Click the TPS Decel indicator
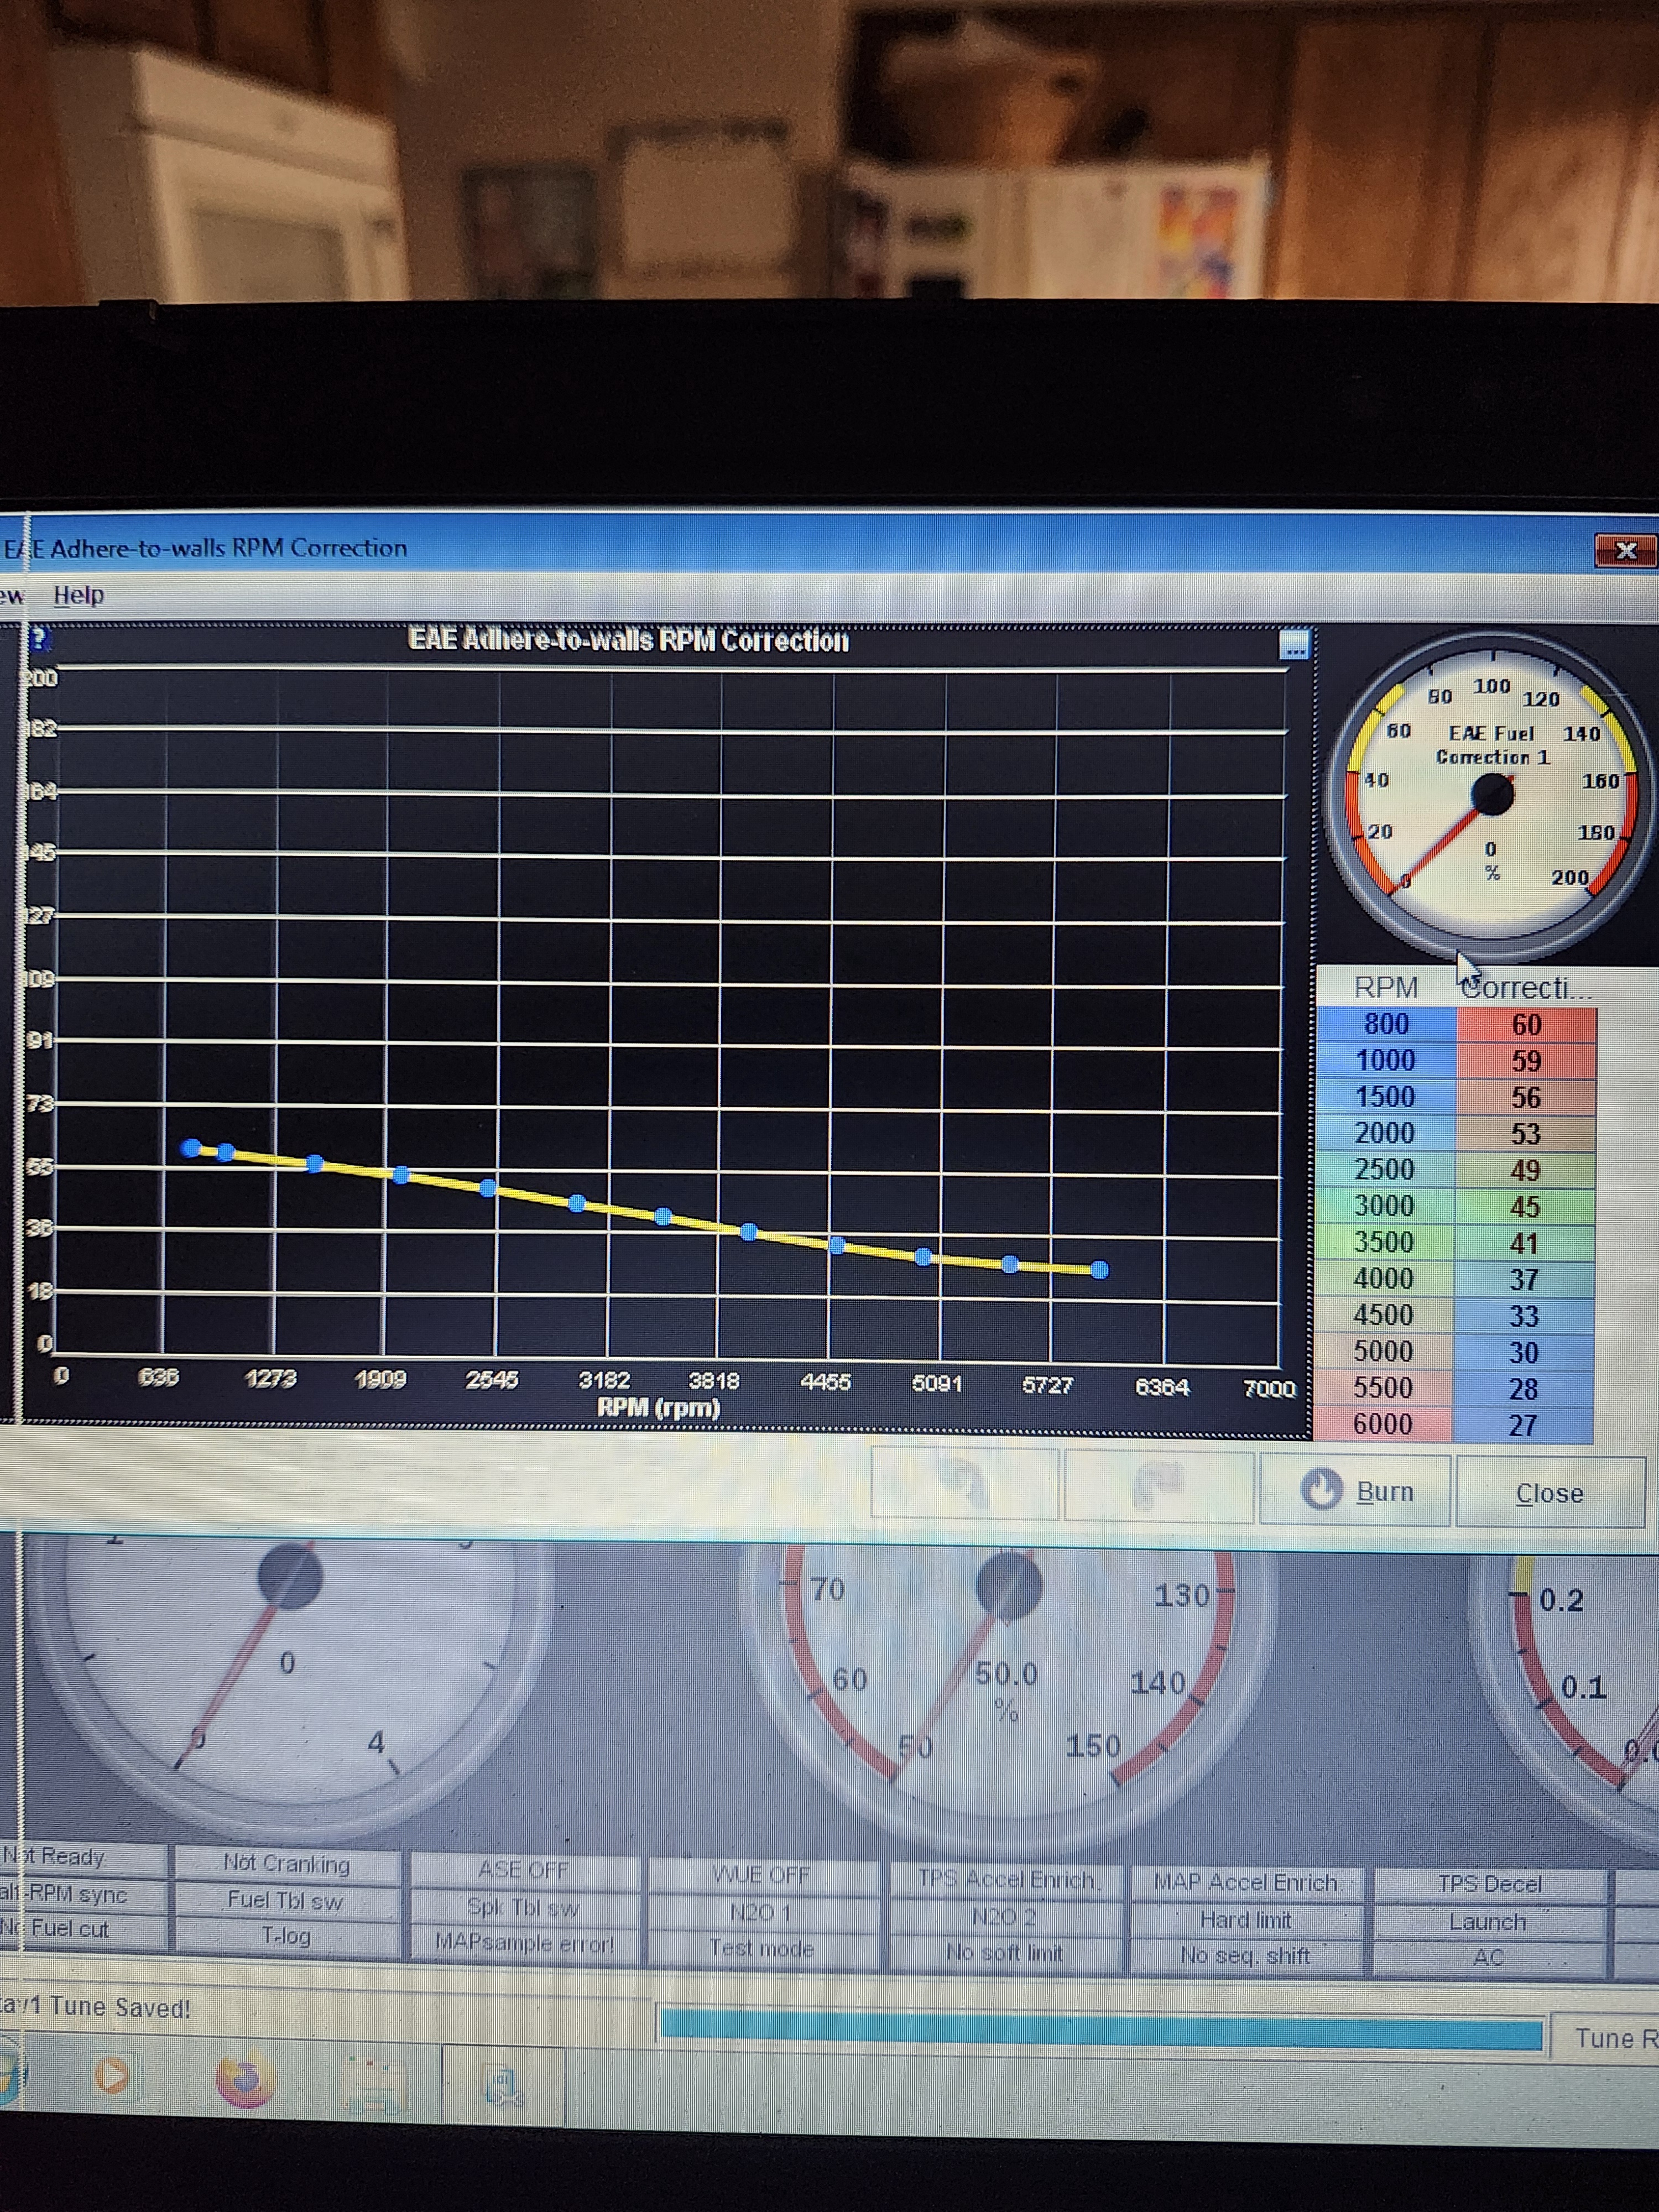This screenshot has width=1659, height=2212. pos(1489,1884)
